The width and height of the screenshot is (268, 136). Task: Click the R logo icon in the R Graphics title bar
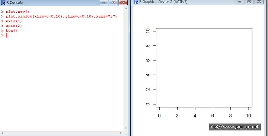(x=136, y=2)
